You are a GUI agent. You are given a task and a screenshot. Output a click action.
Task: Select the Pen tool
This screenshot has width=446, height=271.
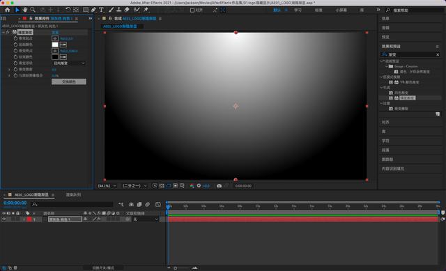pos(93,10)
